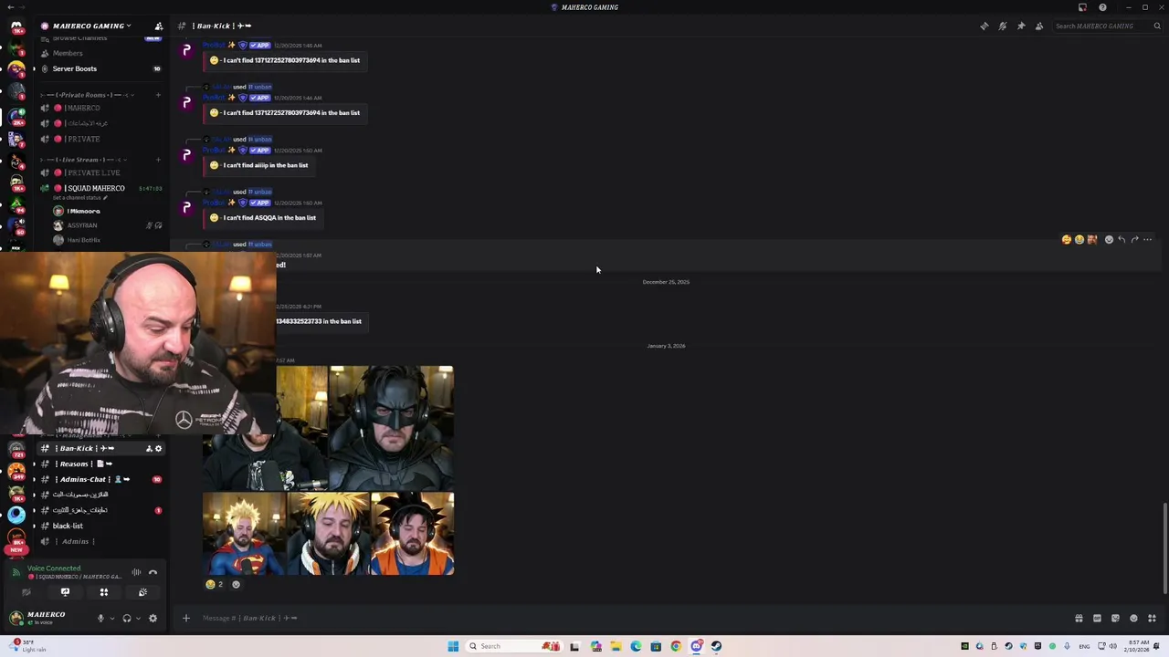
Task: Click the laughing emoji reaction with count 2
Action: (x=215, y=584)
